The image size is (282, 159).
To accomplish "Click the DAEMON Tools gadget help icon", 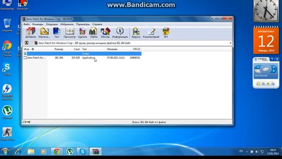I will 272,59.
